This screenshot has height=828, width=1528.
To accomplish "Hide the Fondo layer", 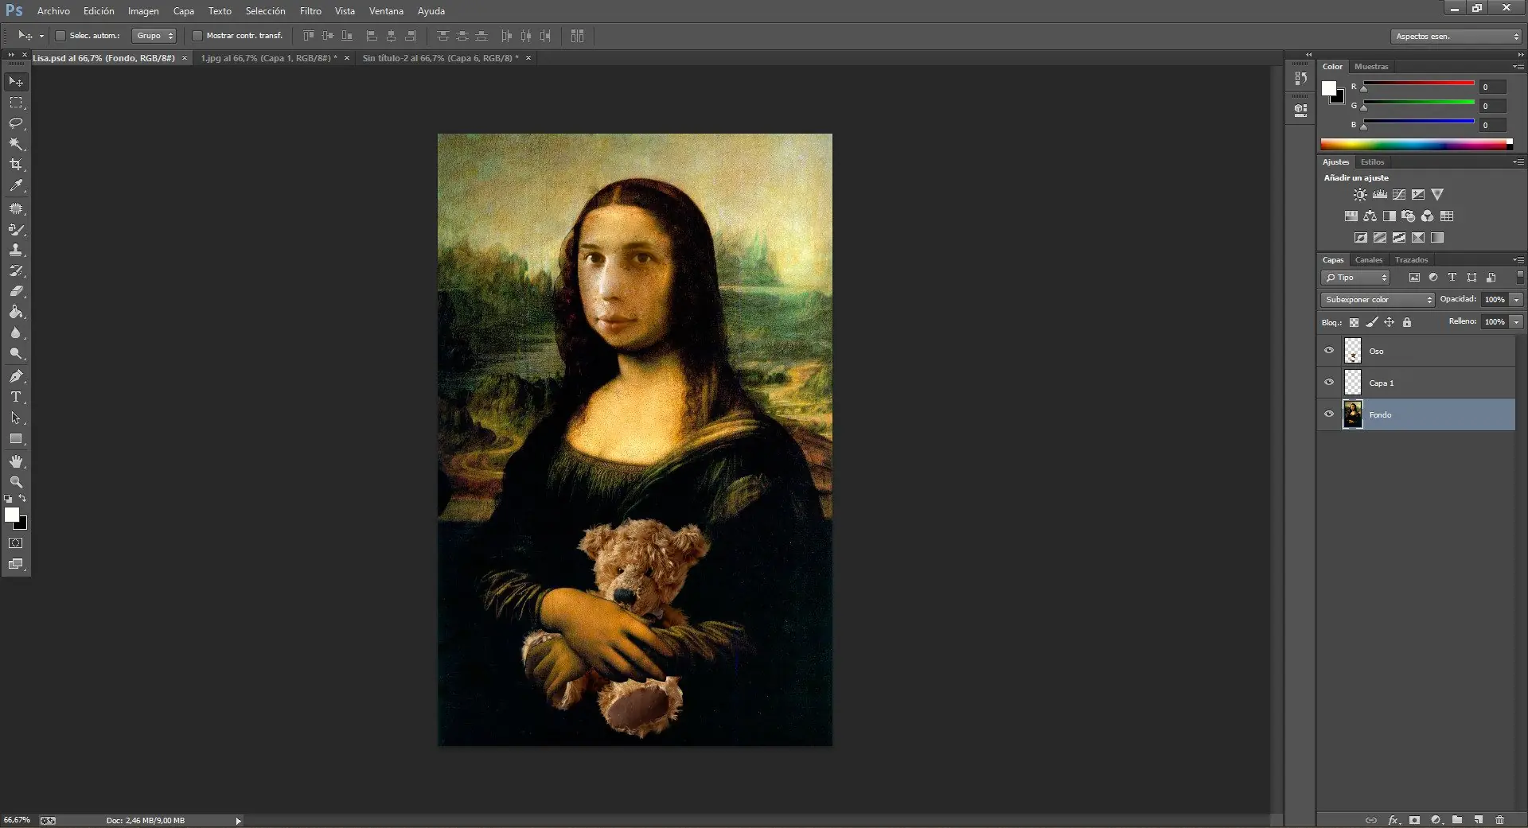I will click(1329, 414).
